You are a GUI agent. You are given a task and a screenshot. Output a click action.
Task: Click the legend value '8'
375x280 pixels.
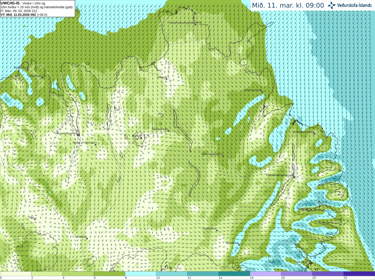coord(126,278)
